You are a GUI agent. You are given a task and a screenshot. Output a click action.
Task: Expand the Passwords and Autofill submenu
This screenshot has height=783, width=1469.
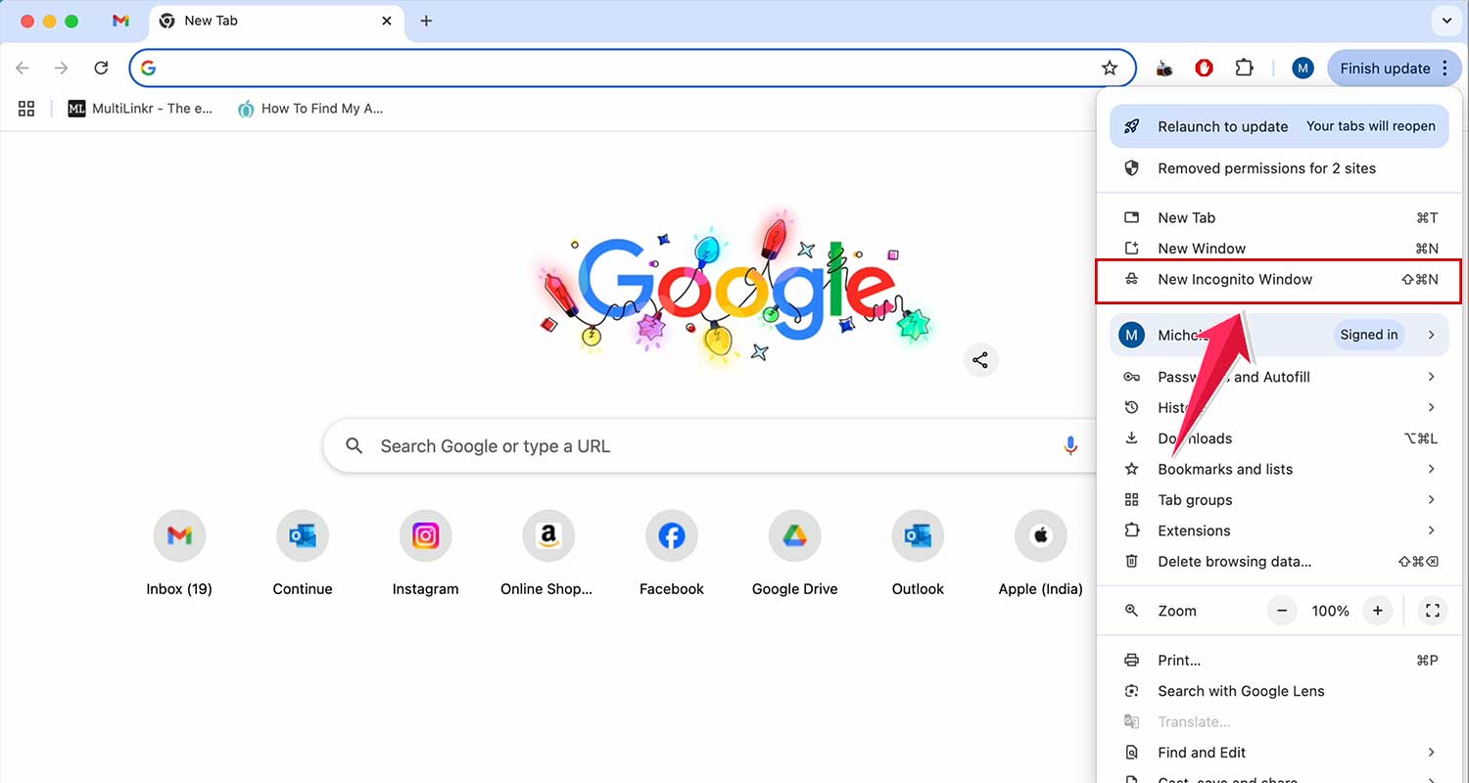(1233, 377)
